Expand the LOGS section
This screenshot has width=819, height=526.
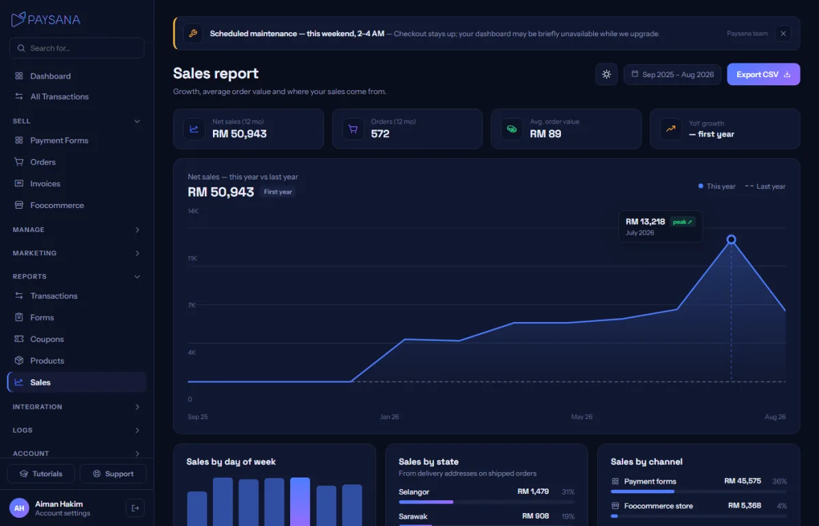click(x=77, y=430)
